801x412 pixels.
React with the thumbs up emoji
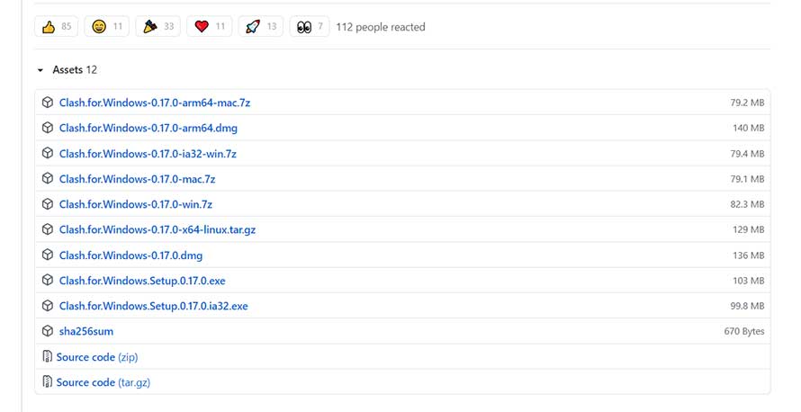point(56,27)
